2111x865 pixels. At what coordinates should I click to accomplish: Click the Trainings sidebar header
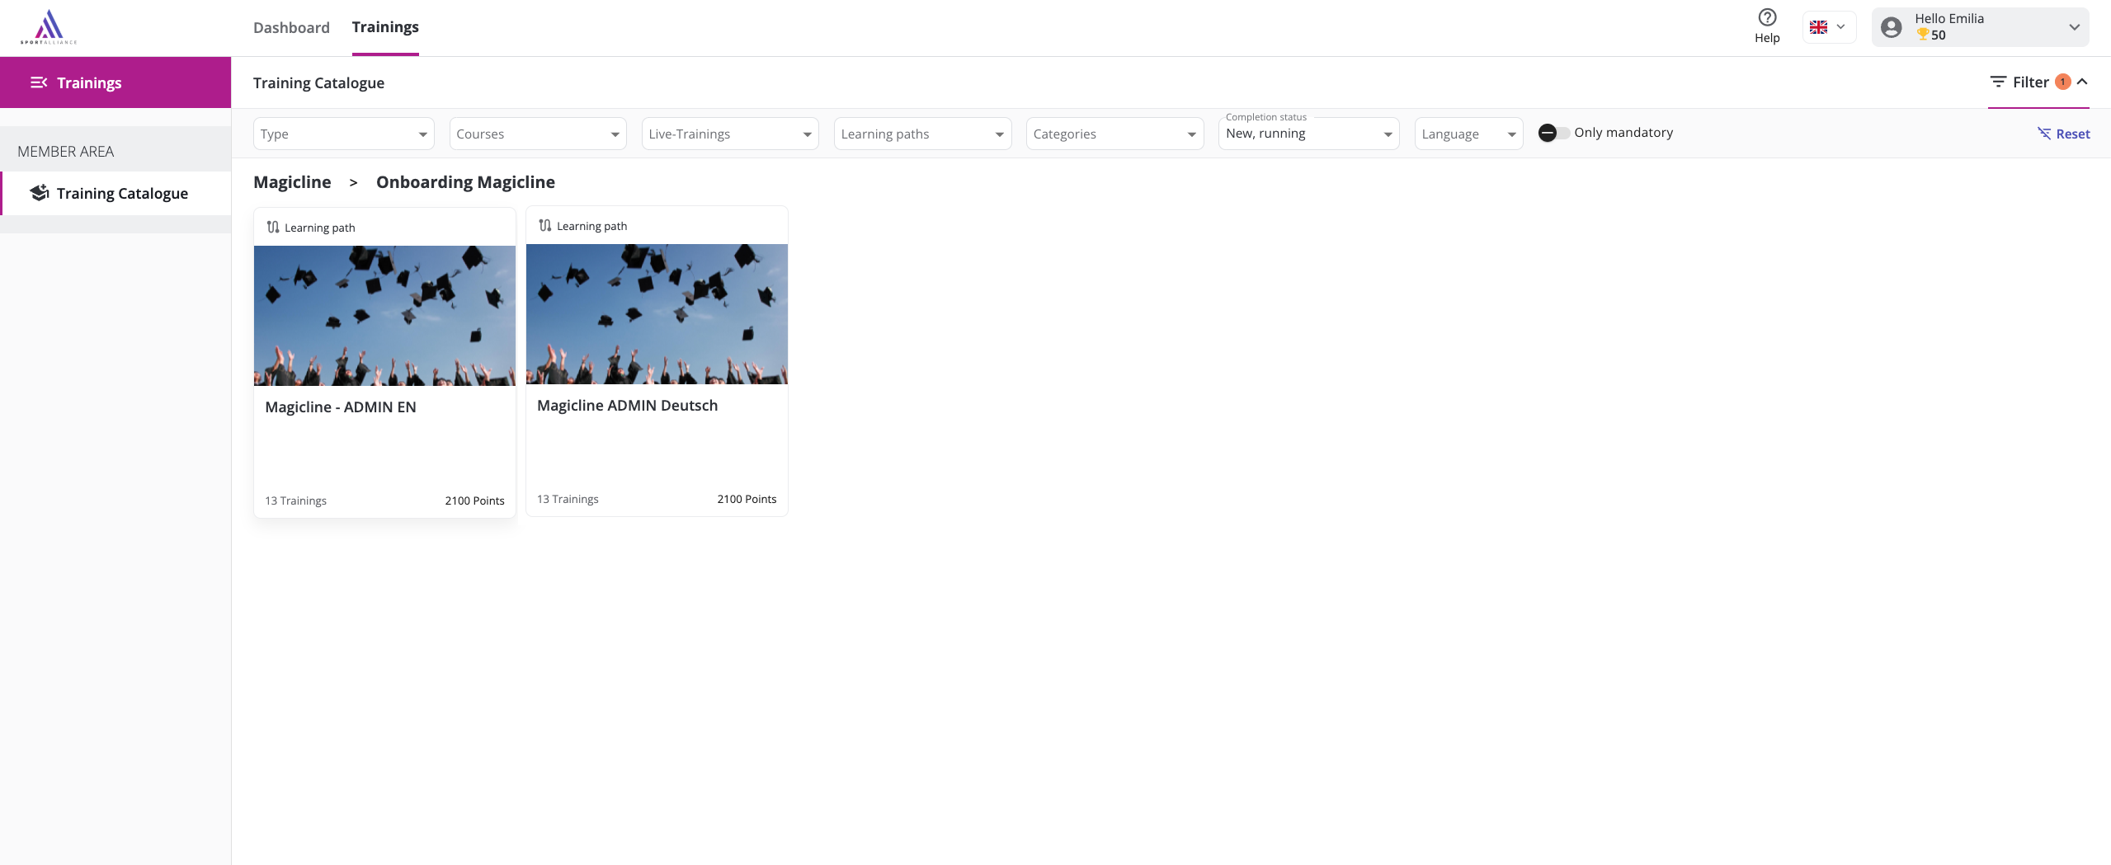115,82
